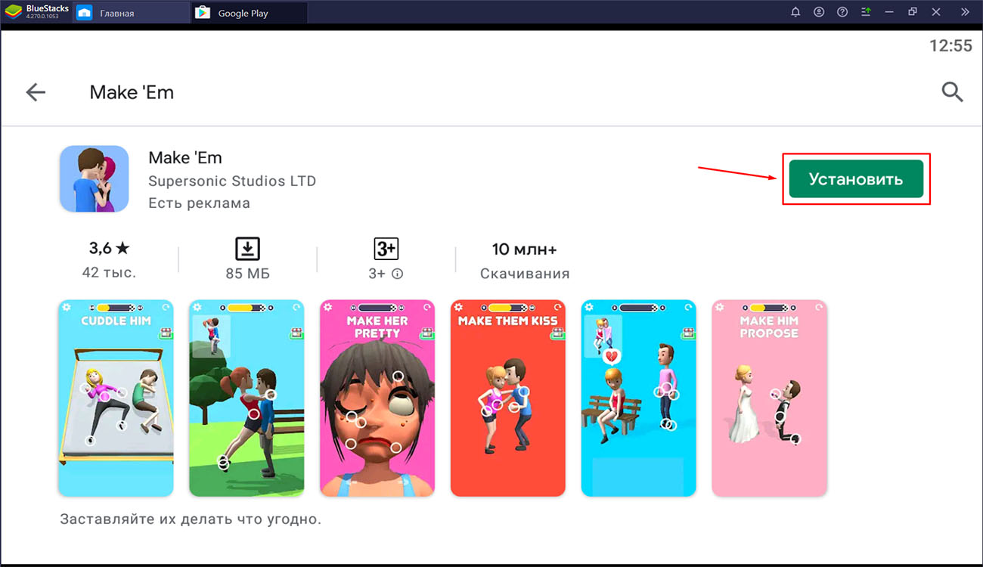Click the 3,6 star rating value
This screenshot has height=567, width=983.
(110, 248)
